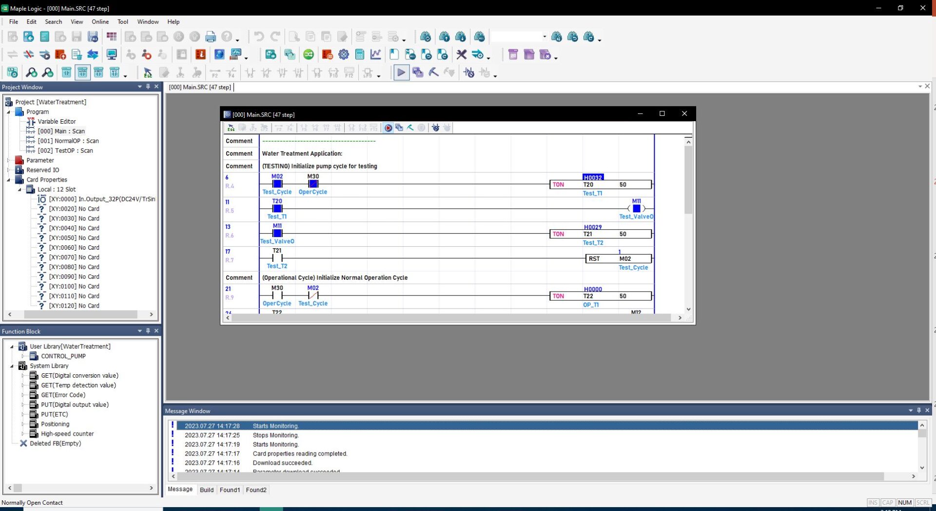This screenshot has height=511, width=936.
Task: Click the Zoom Out magnifier icon
Action: point(48,73)
